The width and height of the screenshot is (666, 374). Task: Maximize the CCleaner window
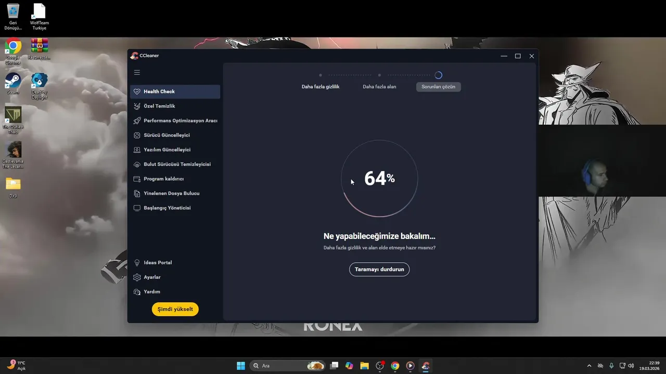pyautogui.click(x=518, y=56)
